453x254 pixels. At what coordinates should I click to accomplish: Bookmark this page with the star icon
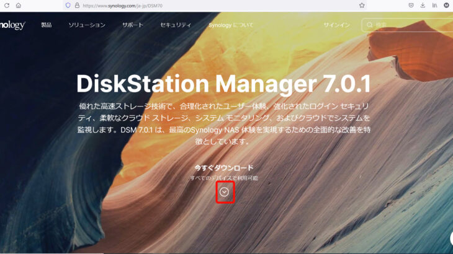(362, 5)
